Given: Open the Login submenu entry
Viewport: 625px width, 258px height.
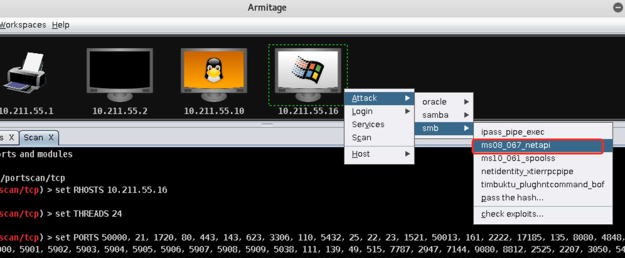Looking at the screenshot, I should (x=379, y=111).
